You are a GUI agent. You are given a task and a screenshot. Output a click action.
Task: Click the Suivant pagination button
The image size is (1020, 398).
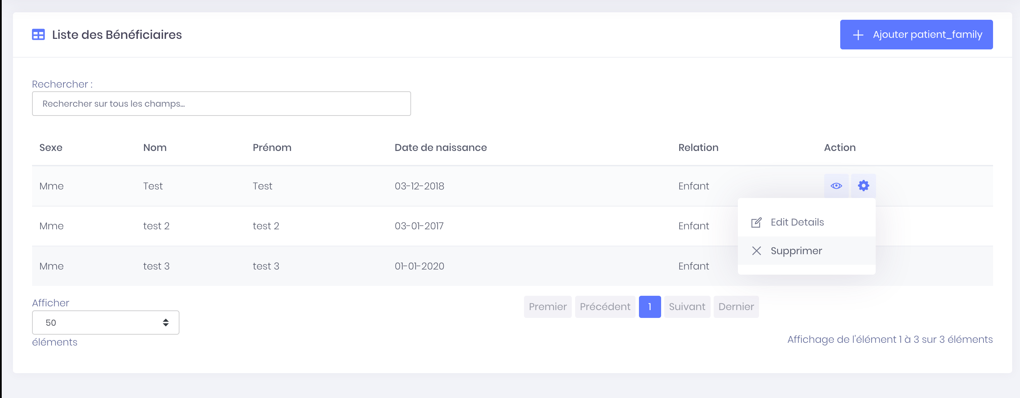pos(687,307)
